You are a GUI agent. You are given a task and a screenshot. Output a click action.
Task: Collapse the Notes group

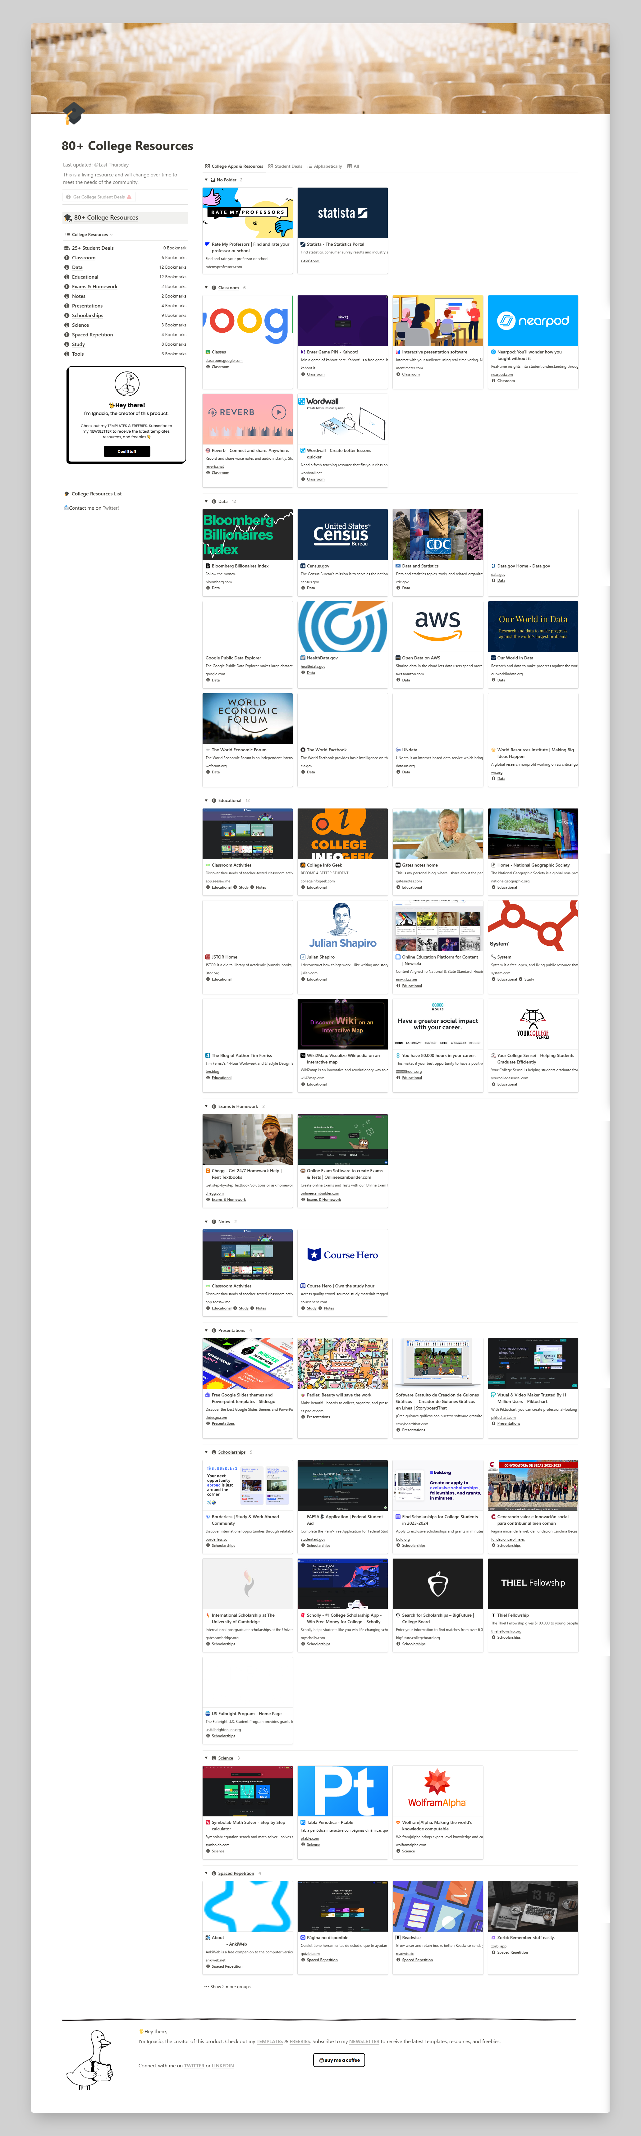(207, 1221)
